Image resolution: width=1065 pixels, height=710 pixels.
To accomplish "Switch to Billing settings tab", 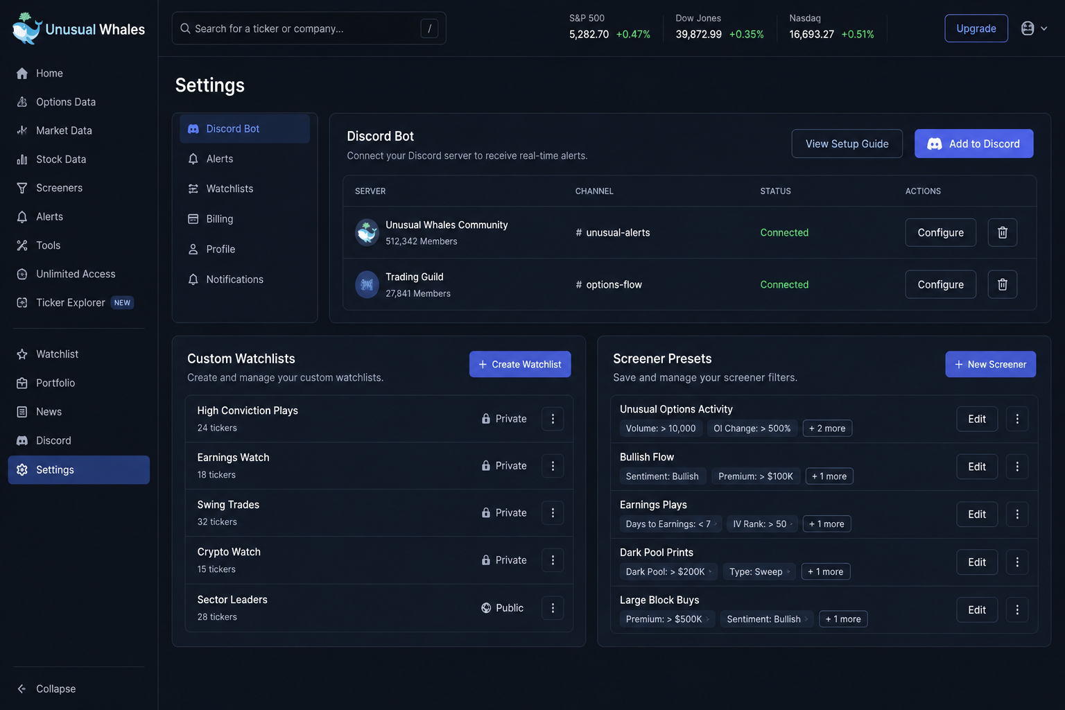I will [x=244, y=219].
